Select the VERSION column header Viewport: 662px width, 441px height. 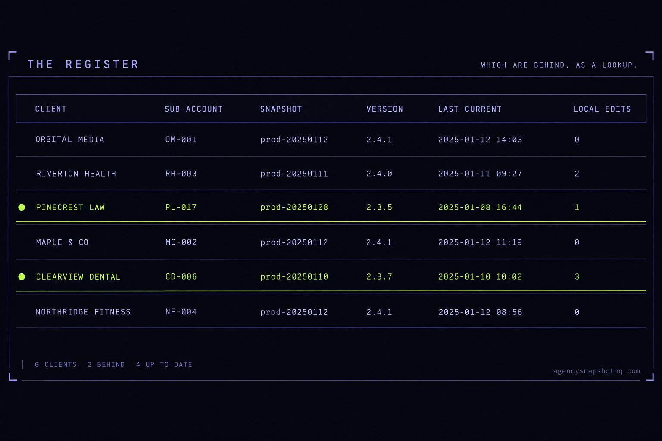click(385, 109)
